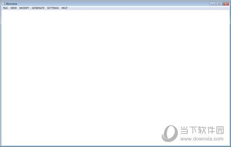Open the VIEW menu

13,8
